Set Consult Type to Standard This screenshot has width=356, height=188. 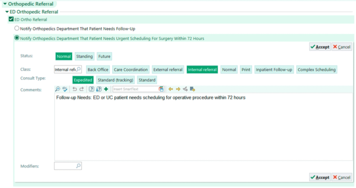click(x=147, y=80)
